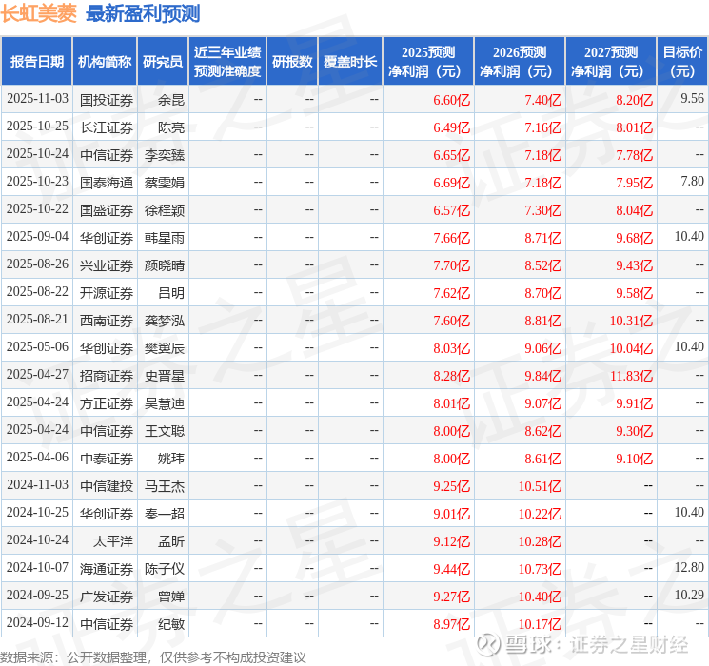Select the 长江证券 institution cell

coord(107,127)
